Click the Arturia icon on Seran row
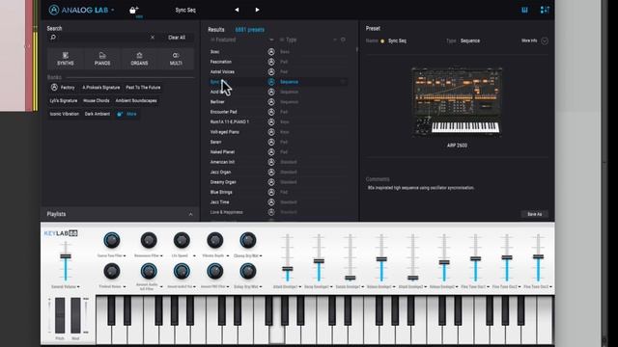Image resolution: width=618 pixels, height=347 pixels. (x=271, y=142)
